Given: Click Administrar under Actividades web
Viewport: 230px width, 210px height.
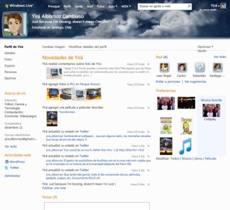Looking at the screenshot, I should pos(12,176).
